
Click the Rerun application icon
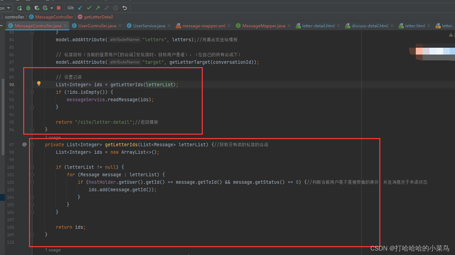click(x=20, y=7)
